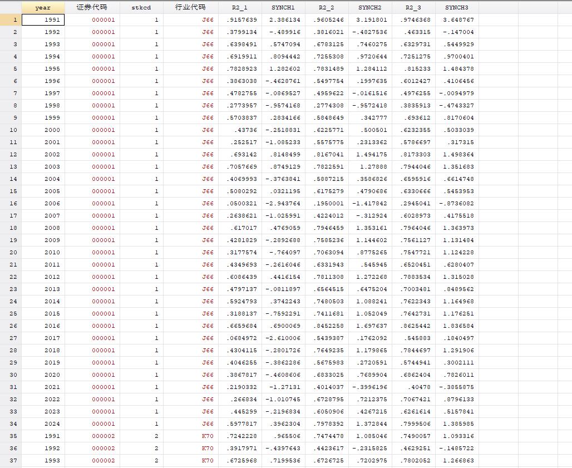
Task: Click R2_1 value .7242228
Action: point(240,436)
